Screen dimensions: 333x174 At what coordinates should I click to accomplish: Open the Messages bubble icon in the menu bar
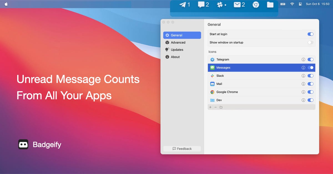coord(203,5)
